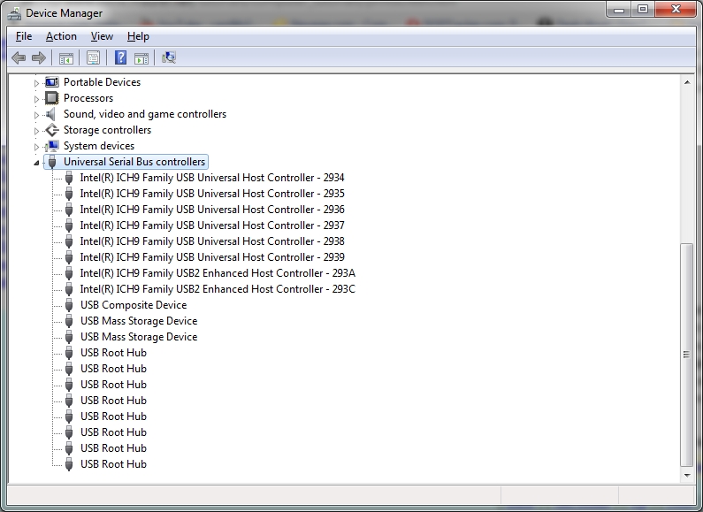Select Universal Host Controller - 2934
Image resolution: width=703 pixels, height=512 pixels.
pos(212,178)
